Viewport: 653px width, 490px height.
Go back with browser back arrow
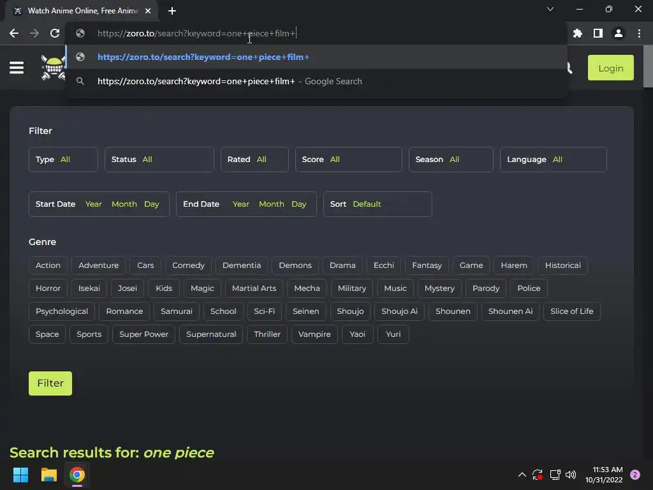pyautogui.click(x=14, y=33)
